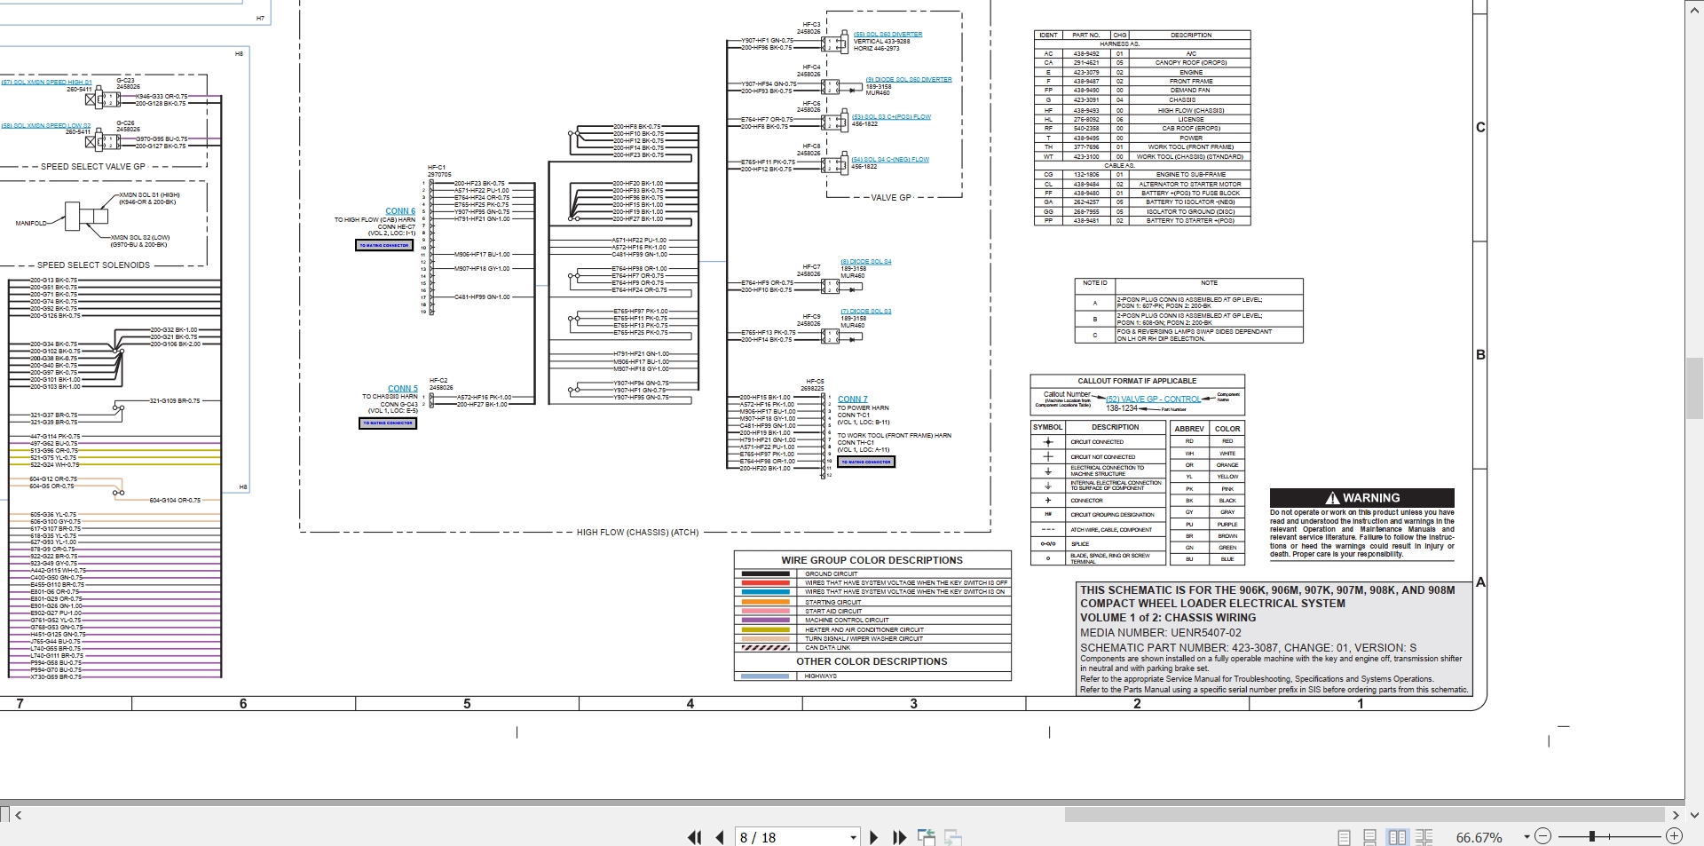
Task: Click the ABBREV column header
Action: 1189,429
